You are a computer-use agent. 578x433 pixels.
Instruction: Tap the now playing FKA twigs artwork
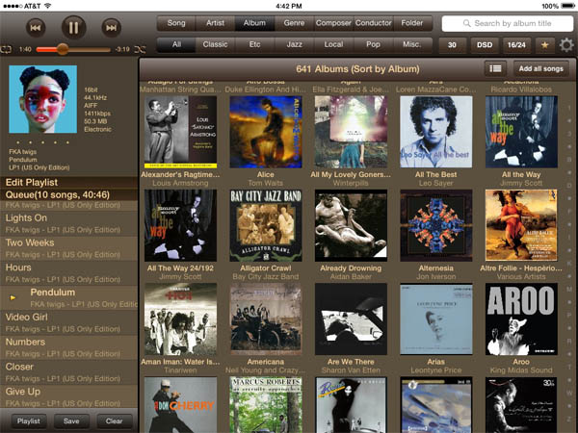(x=42, y=99)
